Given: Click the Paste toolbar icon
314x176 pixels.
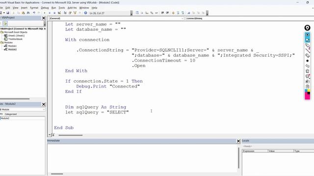Looking at the screenshot, I should coord(23,13).
